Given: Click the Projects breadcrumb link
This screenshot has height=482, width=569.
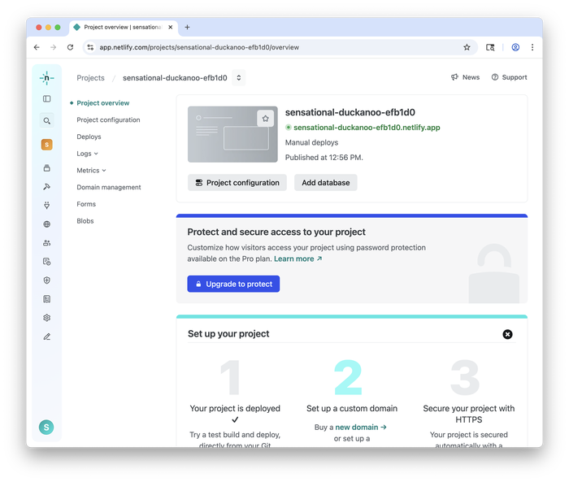Looking at the screenshot, I should [91, 78].
